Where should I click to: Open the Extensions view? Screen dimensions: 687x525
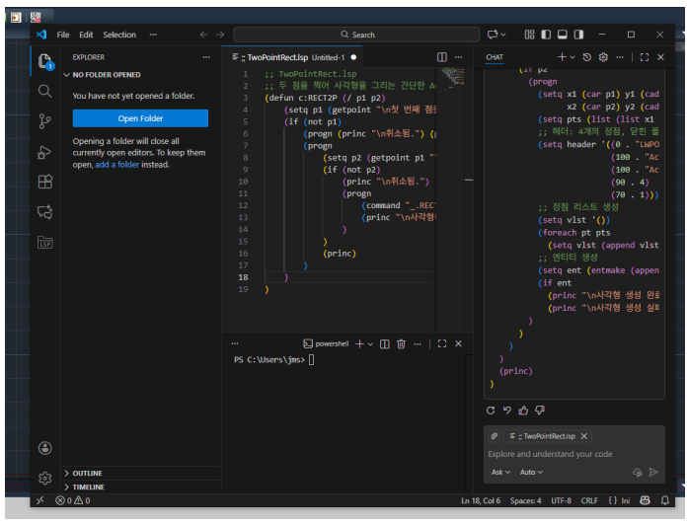(44, 182)
